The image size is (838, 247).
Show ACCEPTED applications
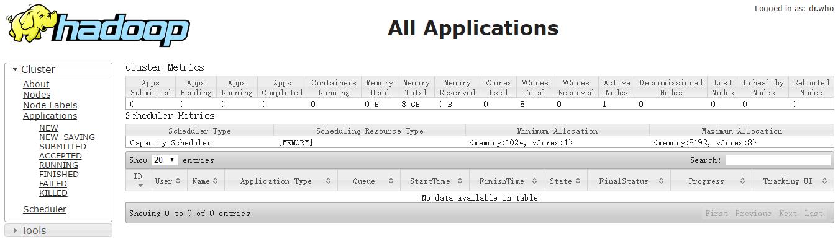coord(60,156)
